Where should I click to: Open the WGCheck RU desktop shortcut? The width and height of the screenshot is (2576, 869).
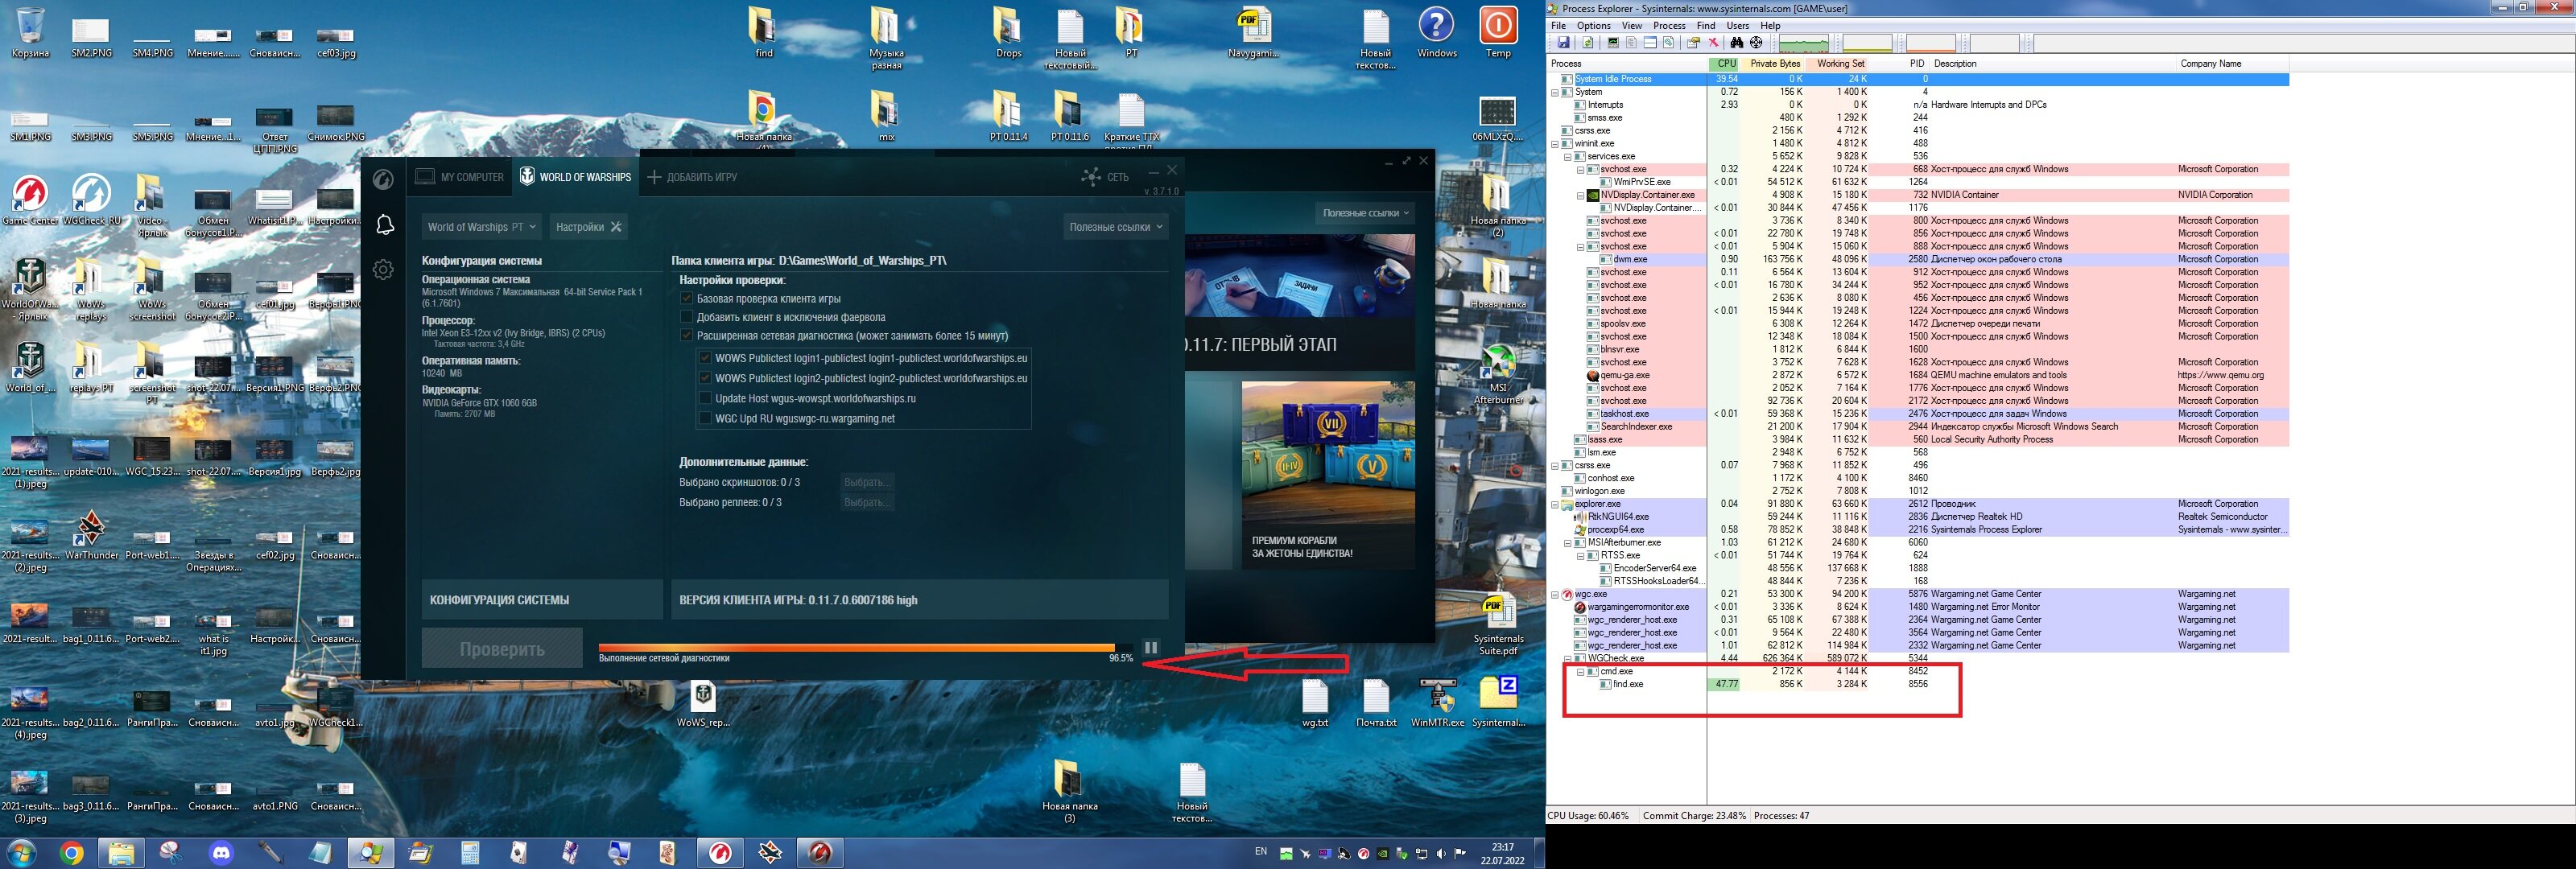[x=91, y=199]
